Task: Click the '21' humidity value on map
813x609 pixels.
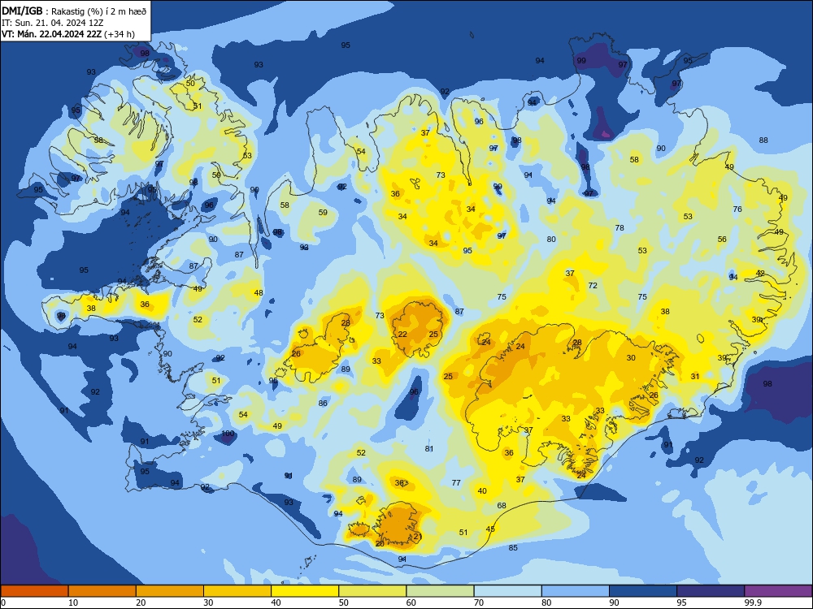Action: click(418, 537)
